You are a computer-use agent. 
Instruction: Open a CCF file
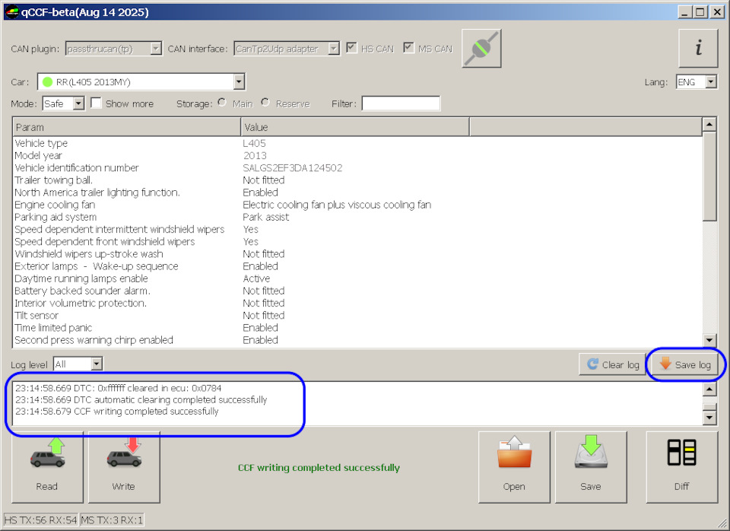point(514,467)
